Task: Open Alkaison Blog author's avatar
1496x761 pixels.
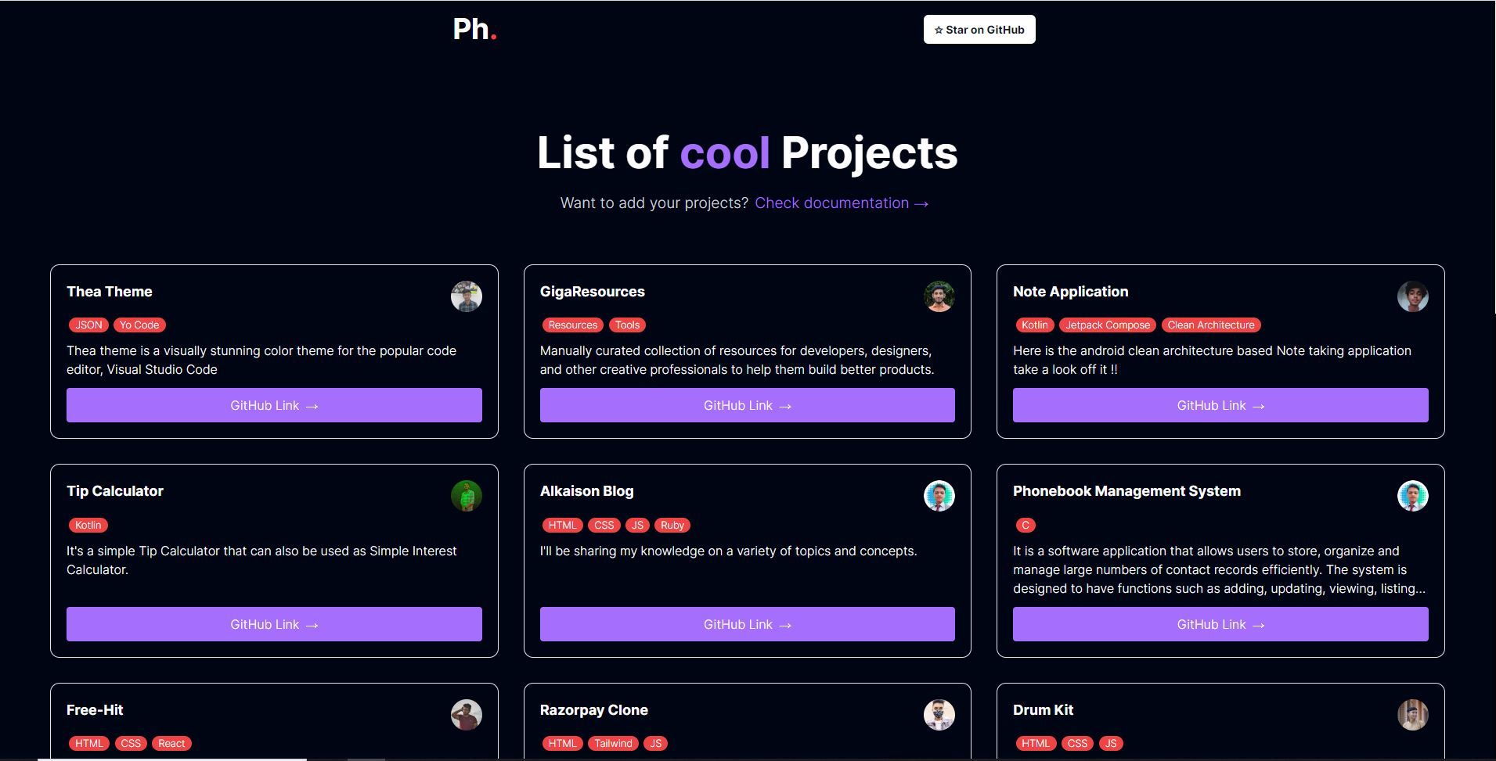Action: [x=941, y=496]
